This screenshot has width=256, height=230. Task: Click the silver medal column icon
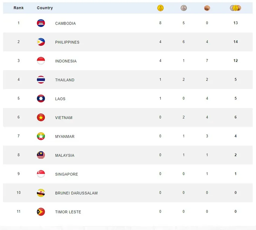[184, 8]
